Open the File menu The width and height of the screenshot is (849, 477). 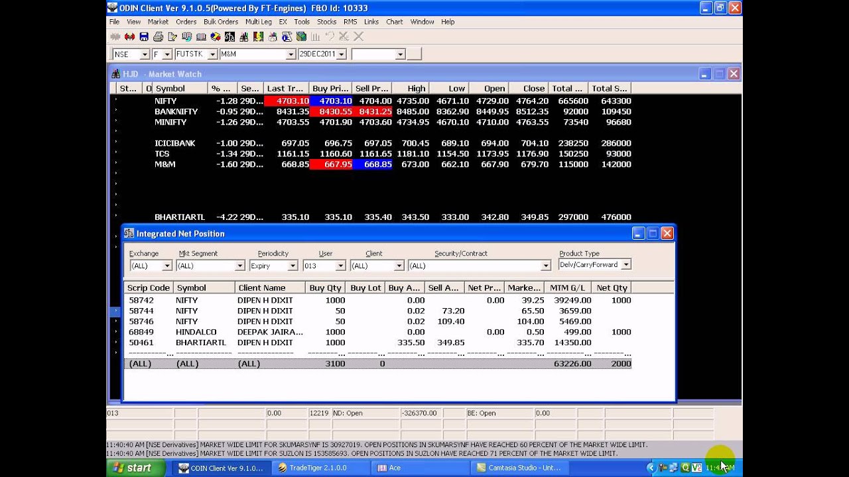114,22
